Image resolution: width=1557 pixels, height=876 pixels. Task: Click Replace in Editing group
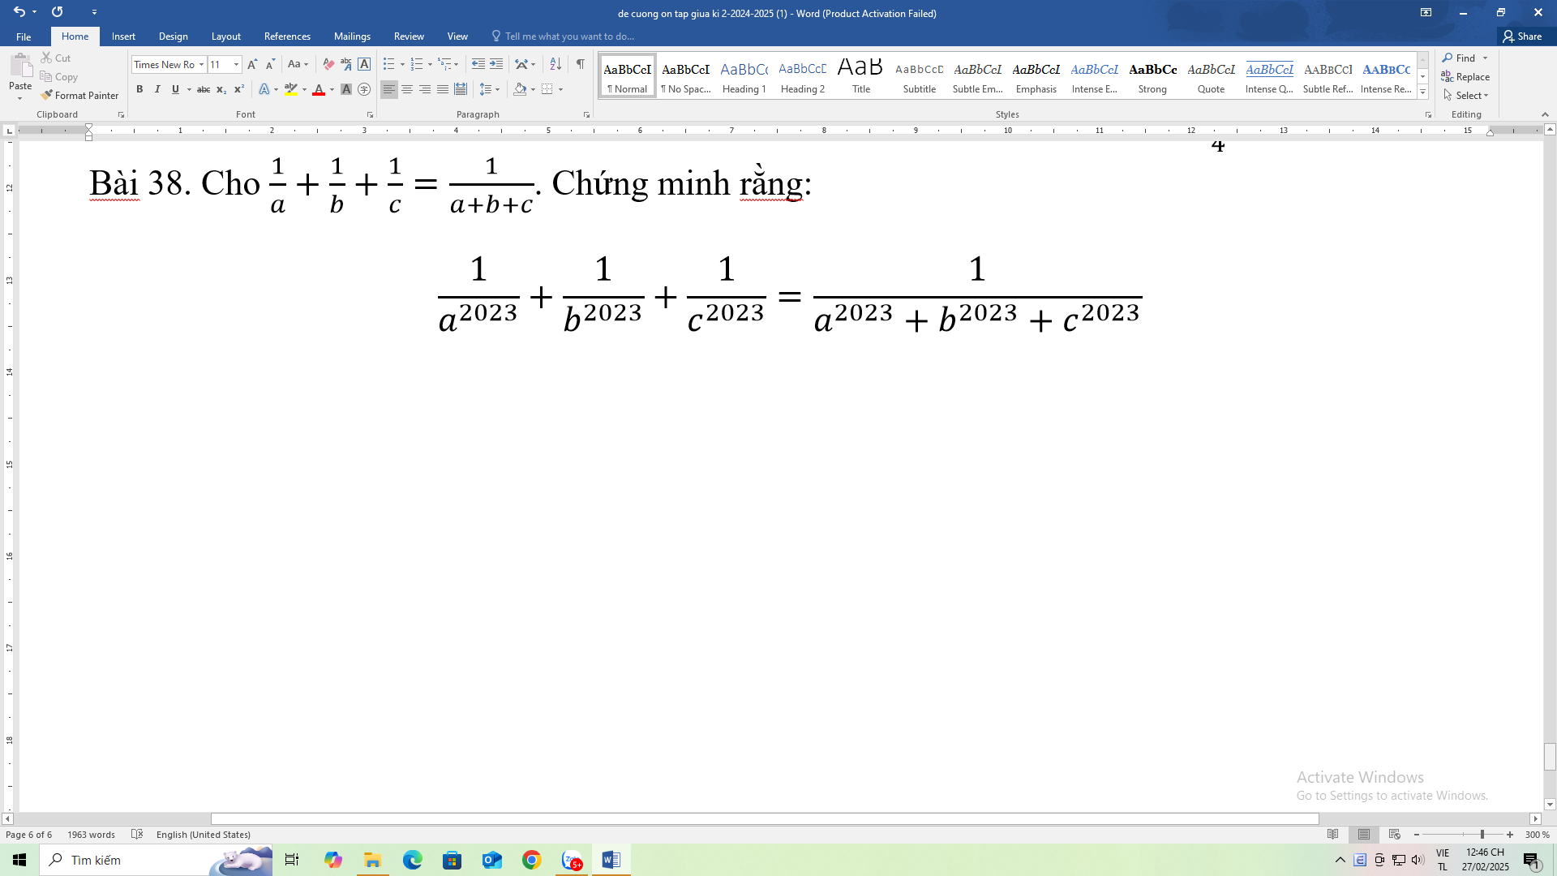pos(1469,76)
